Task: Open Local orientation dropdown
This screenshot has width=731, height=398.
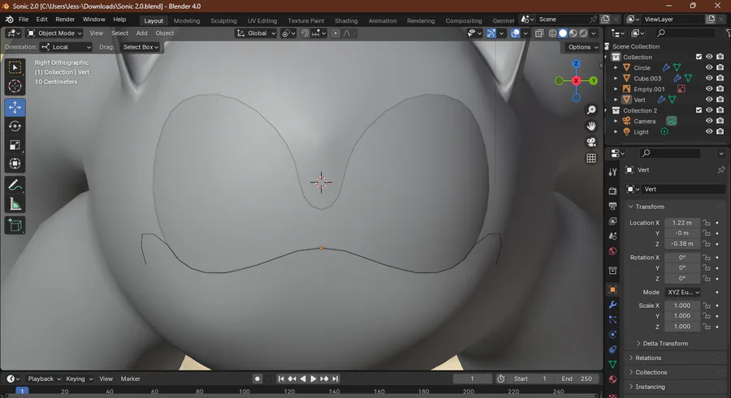Action: click(x=66, y=47)
